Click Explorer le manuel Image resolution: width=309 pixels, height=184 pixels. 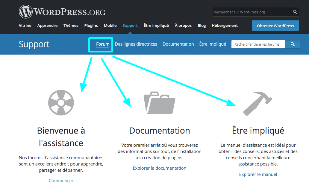[x=258, y=174]
